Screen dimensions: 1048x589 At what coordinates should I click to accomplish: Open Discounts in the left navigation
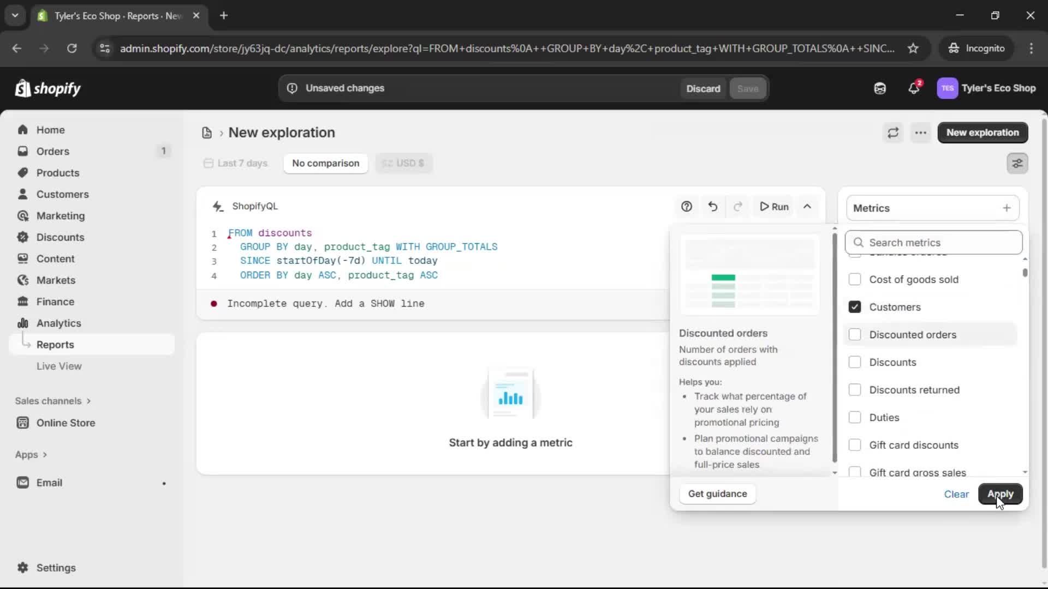[60, 237]
